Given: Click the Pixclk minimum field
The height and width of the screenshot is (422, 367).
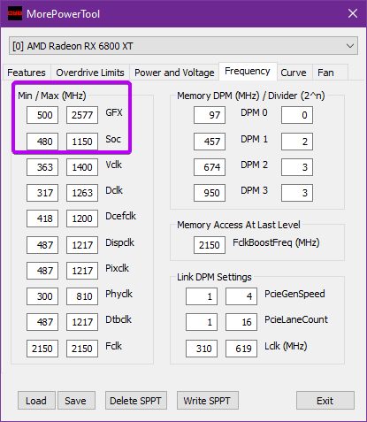Looking at the screenshot, I should [42, 271].
